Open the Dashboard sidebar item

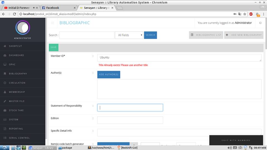pos(16,55)
